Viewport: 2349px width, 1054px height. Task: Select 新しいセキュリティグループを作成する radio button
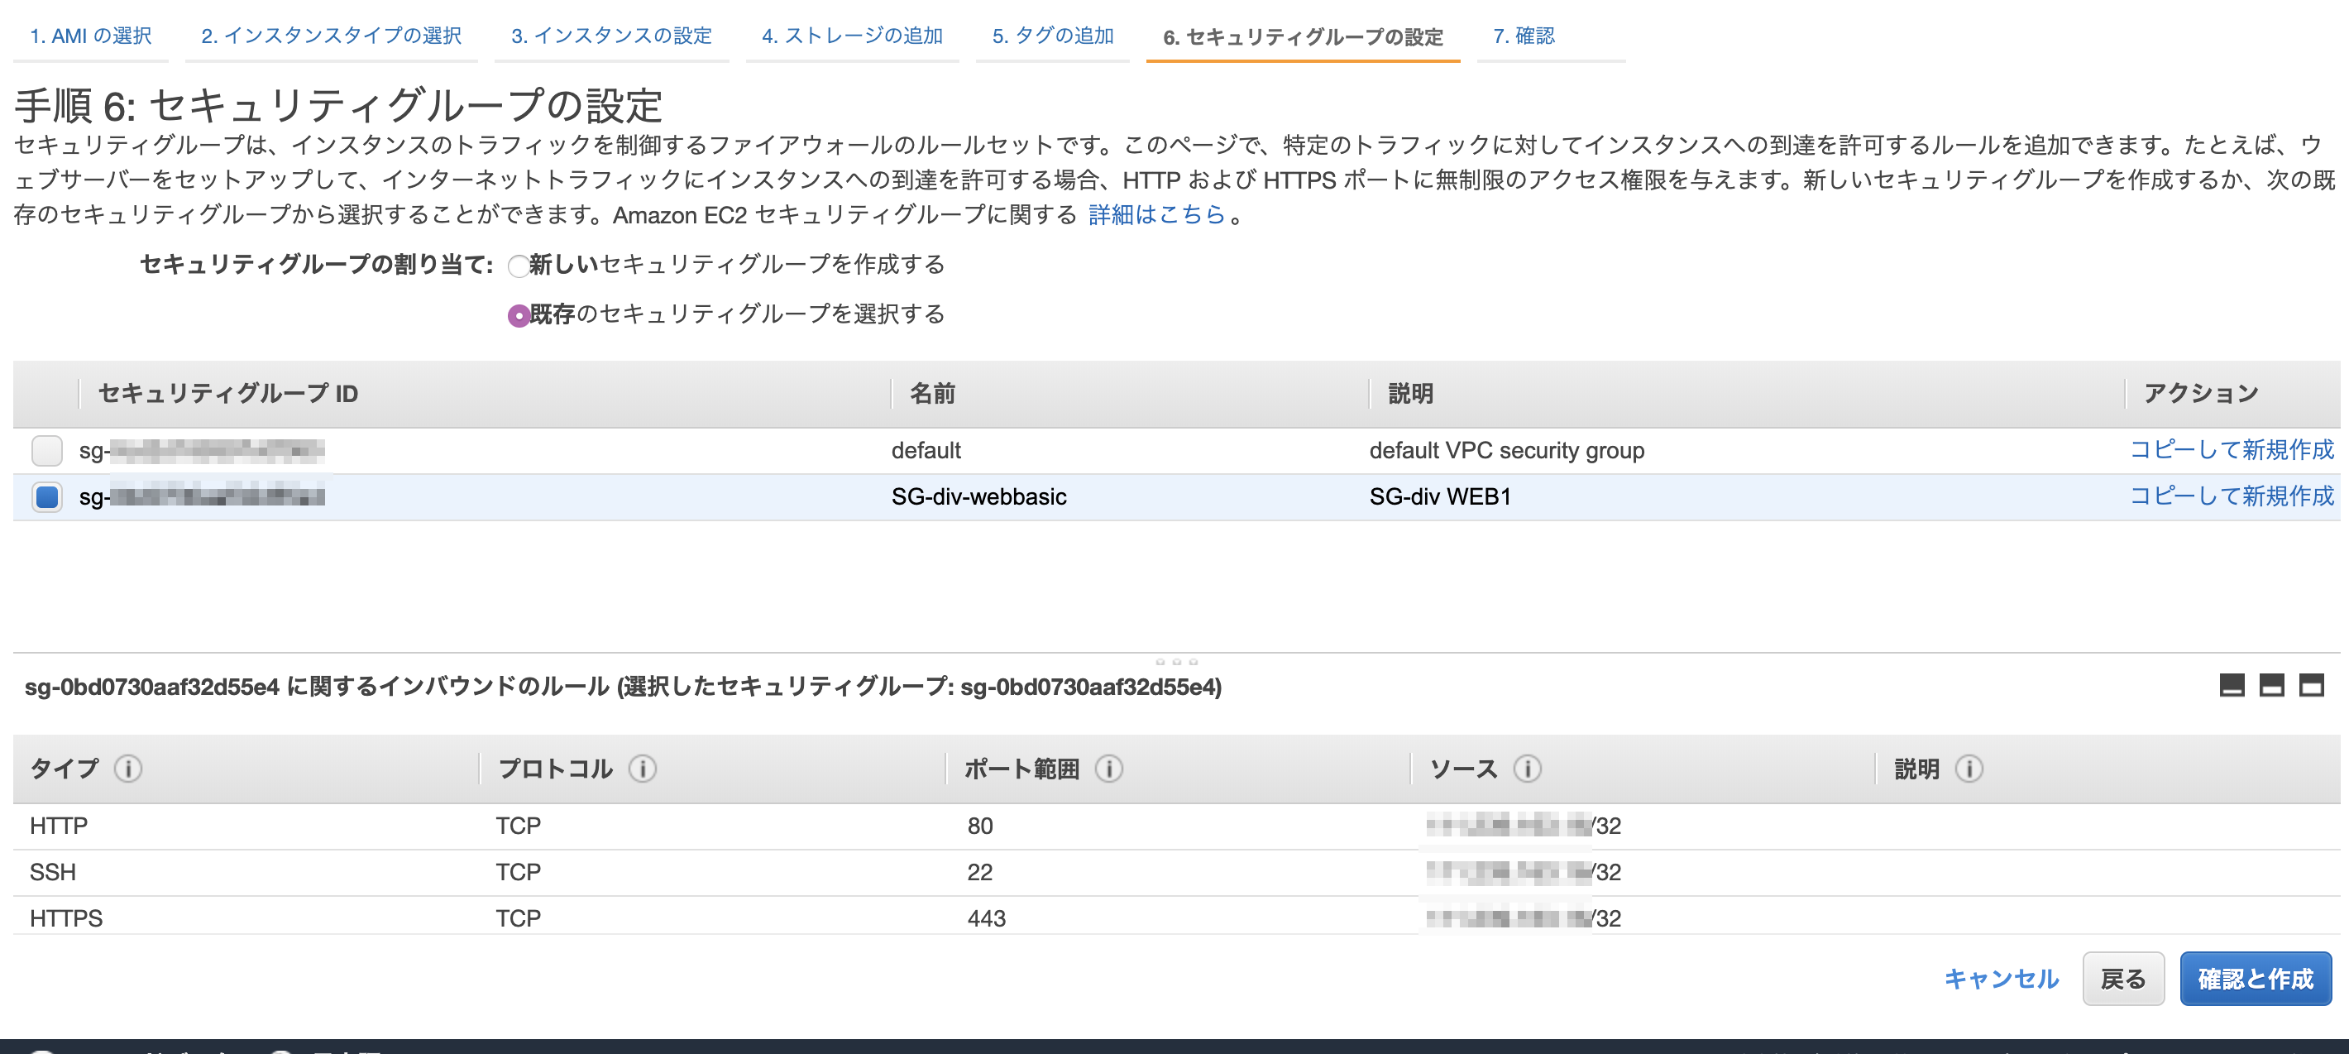(x=519, y=266)
